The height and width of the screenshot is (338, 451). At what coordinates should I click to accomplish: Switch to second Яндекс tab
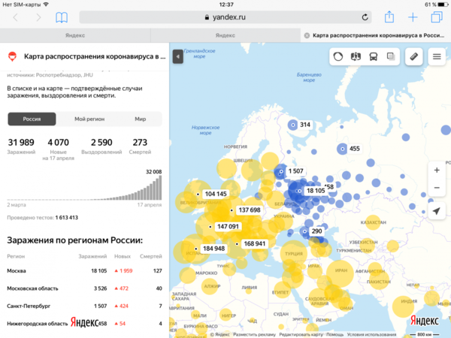point(225,35)
